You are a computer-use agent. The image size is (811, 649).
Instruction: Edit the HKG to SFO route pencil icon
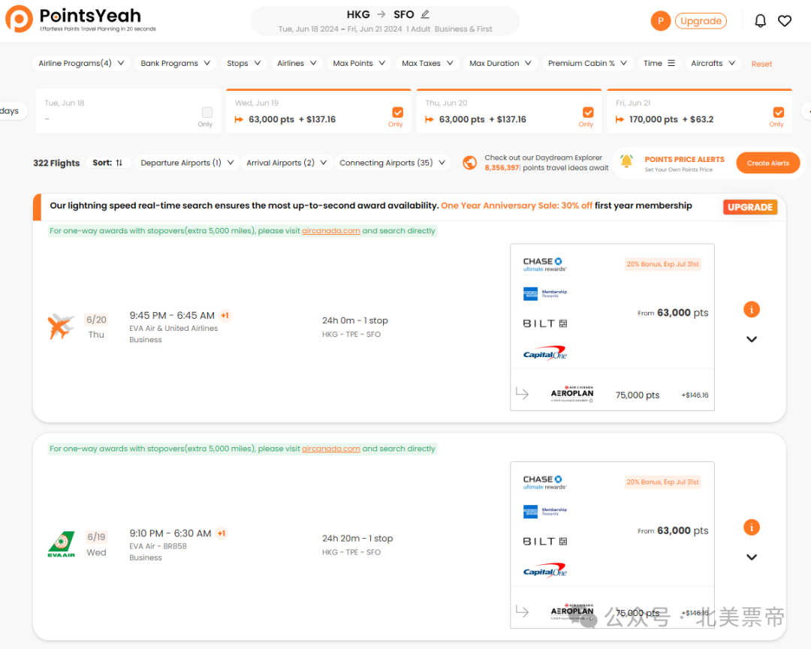pyautogui.click(x=425, y=14)
